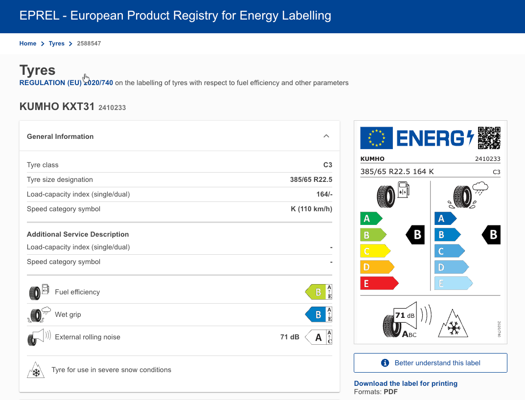Click the EPREL site header title
The height and width of the screenshot is (400, 525).
(x=175, y=15)
